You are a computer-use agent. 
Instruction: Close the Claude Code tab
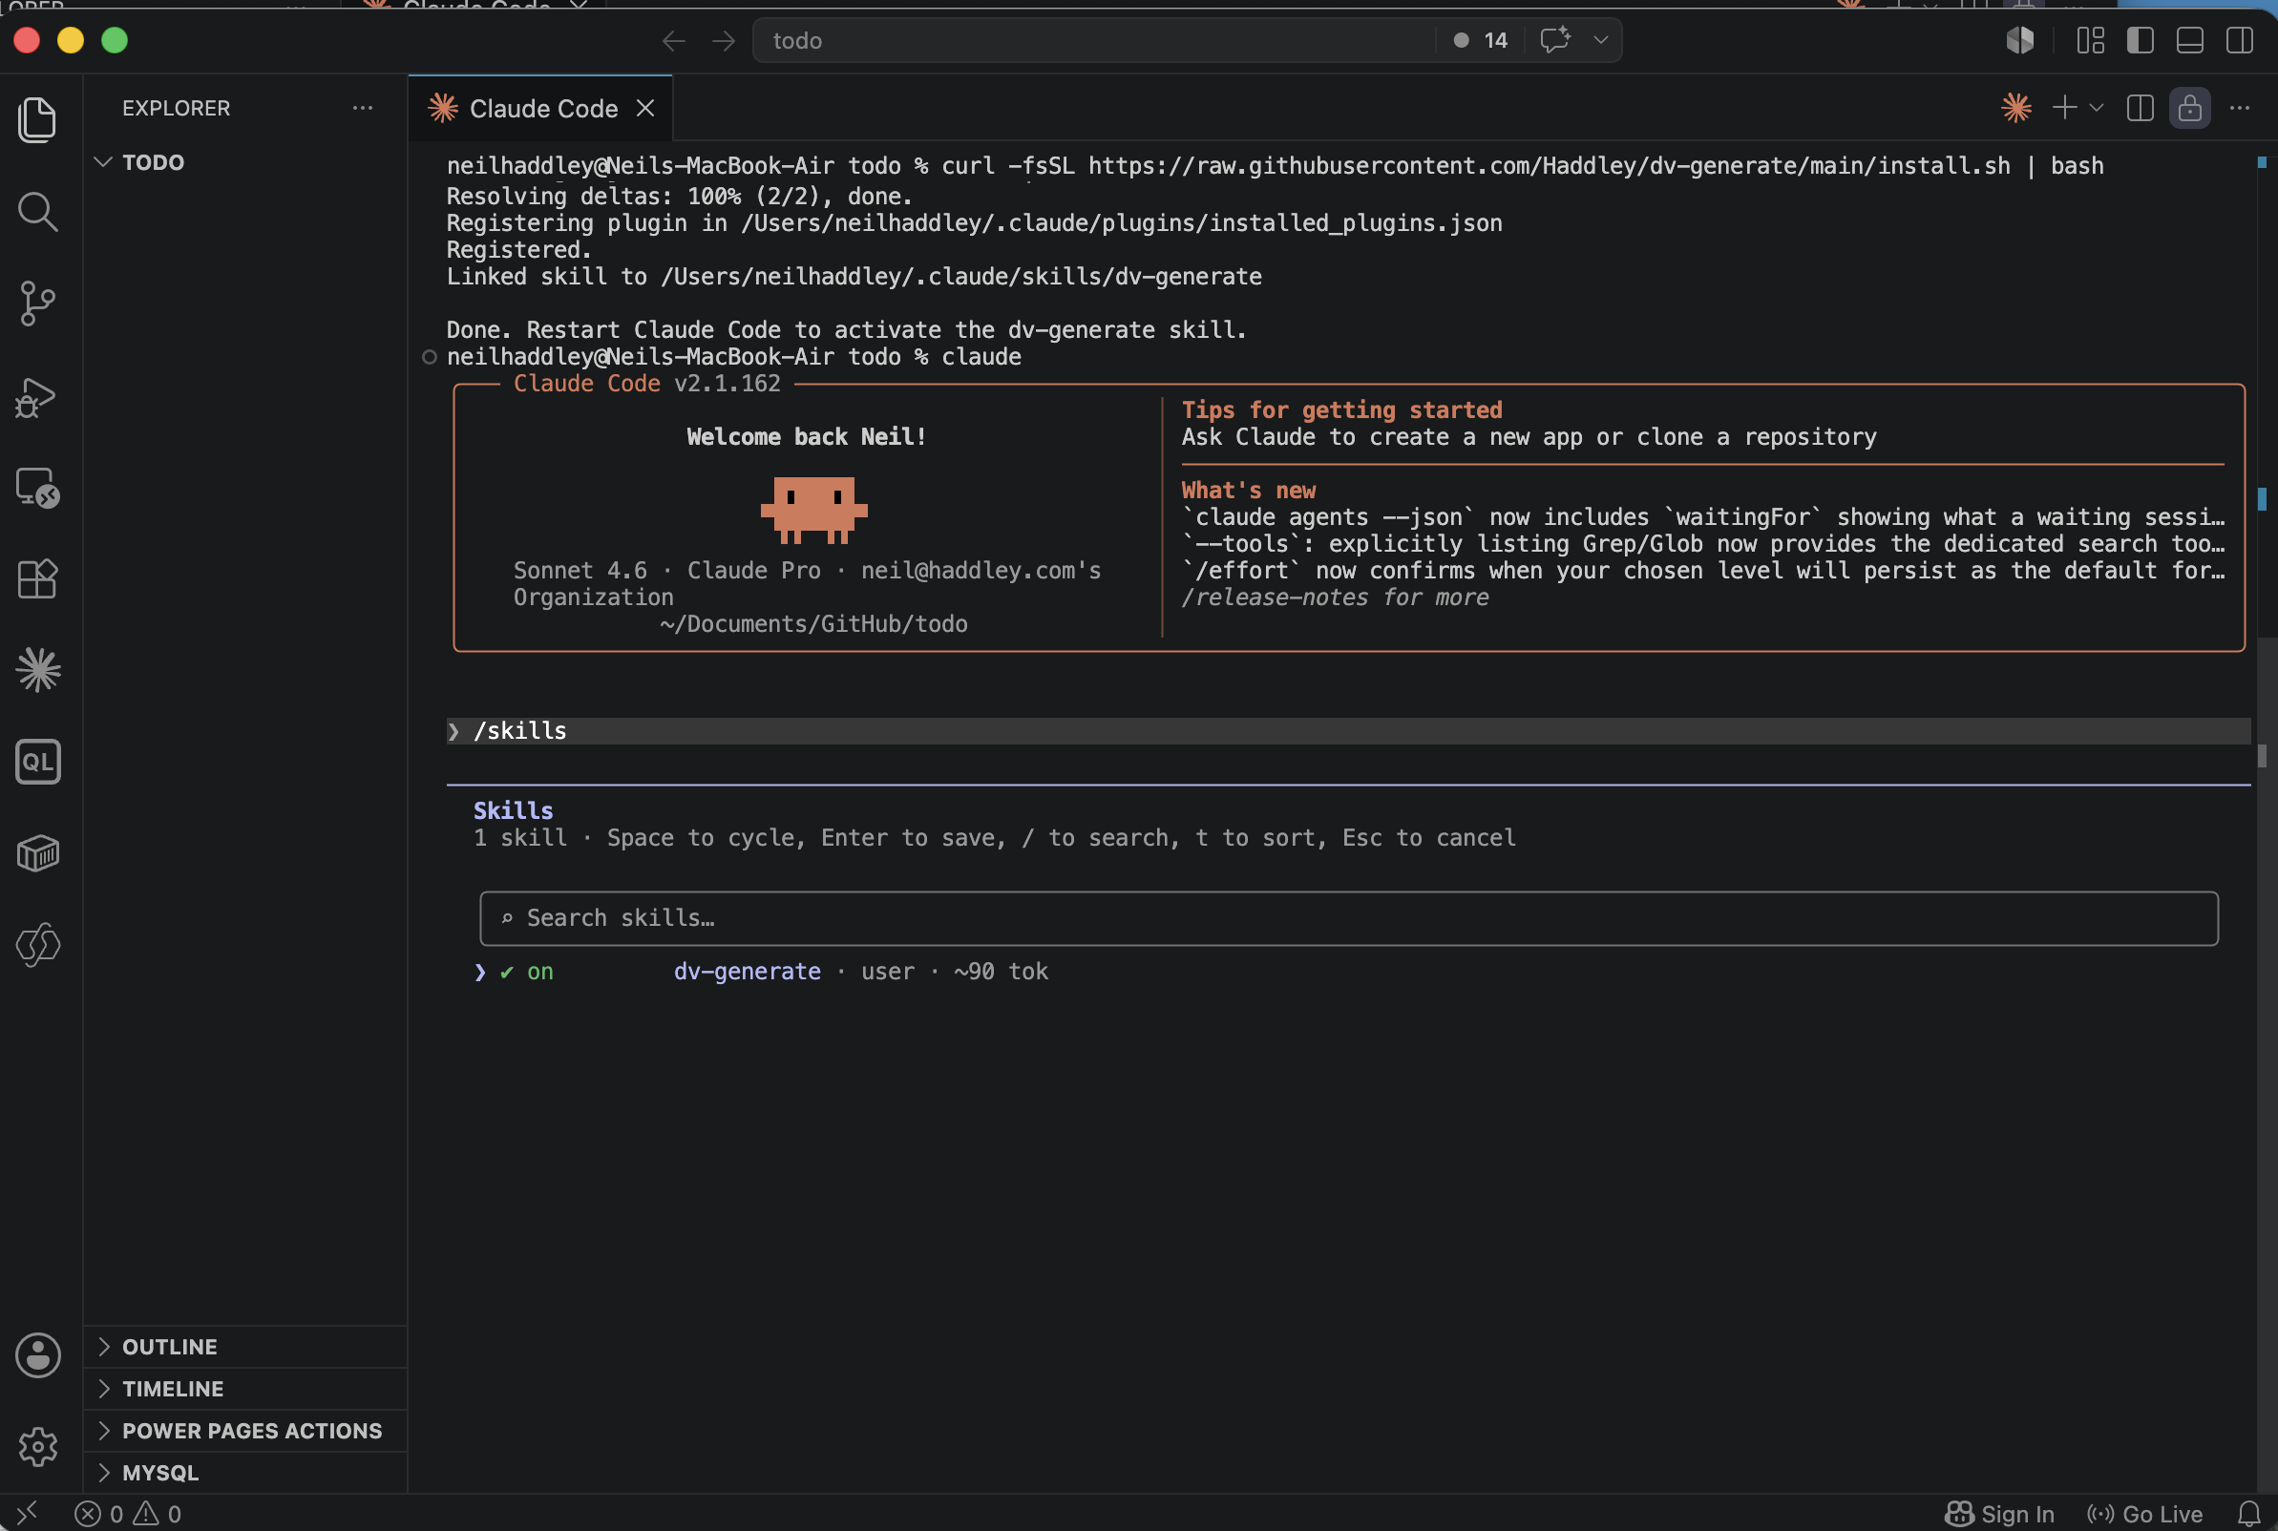pyautogui.click(x=645, y=109)
